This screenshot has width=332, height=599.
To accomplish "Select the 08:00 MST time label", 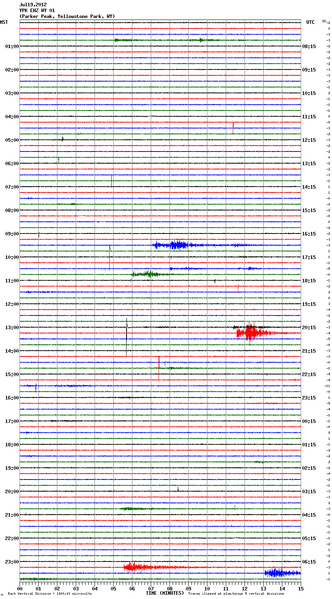I will 12,210.
